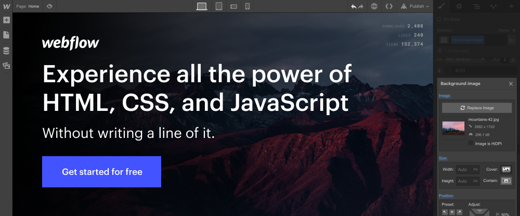
Task: Switch to desktop breakpoint view
Action: pos(202,6)
